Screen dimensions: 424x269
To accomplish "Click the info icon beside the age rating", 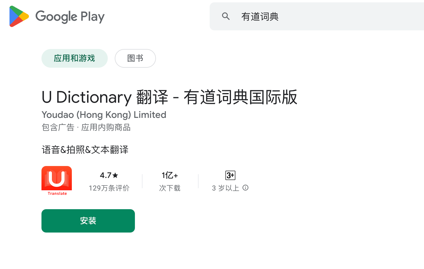I will point(246,188).
